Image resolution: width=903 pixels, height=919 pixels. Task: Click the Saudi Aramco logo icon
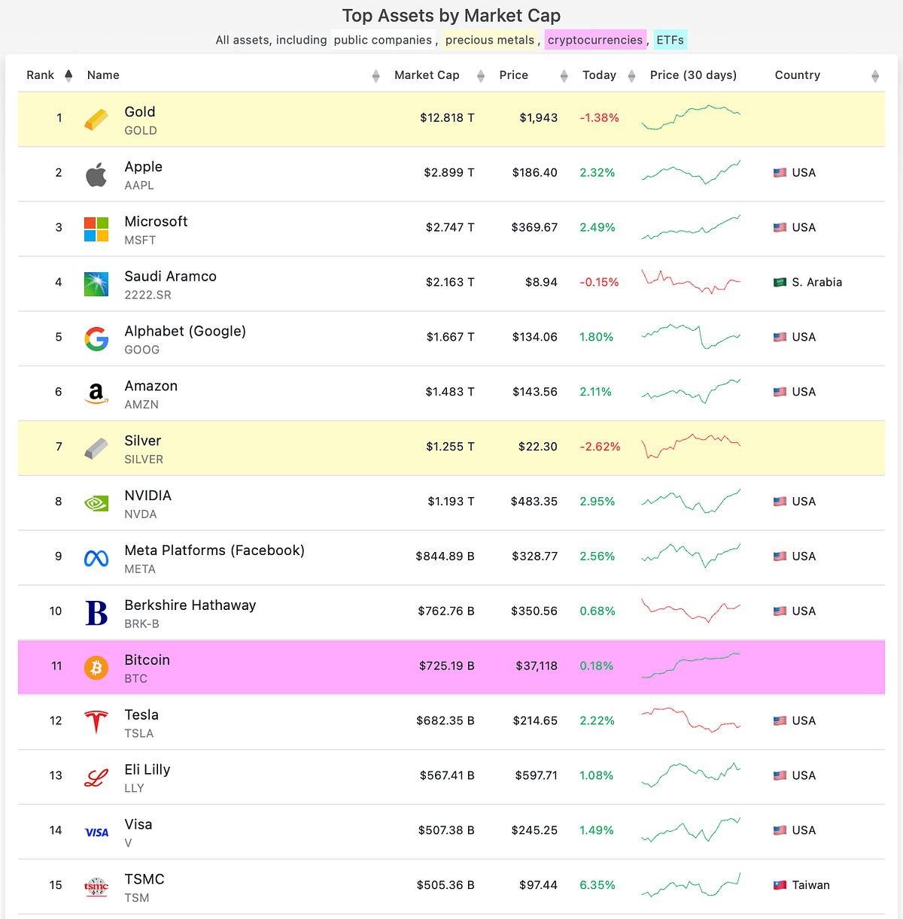[96, 284]
